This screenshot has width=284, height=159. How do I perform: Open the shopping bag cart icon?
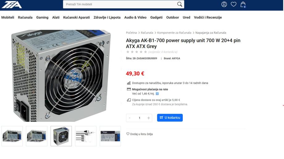coord(243,4)
